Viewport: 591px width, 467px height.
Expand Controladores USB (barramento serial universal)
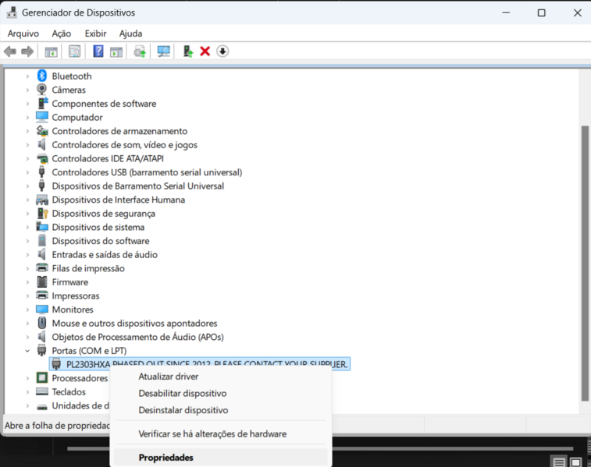(27, 172)
